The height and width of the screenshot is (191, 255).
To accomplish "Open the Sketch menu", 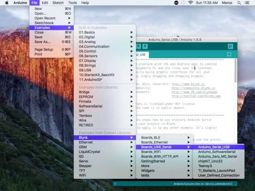I will click(x=58, y=3).
